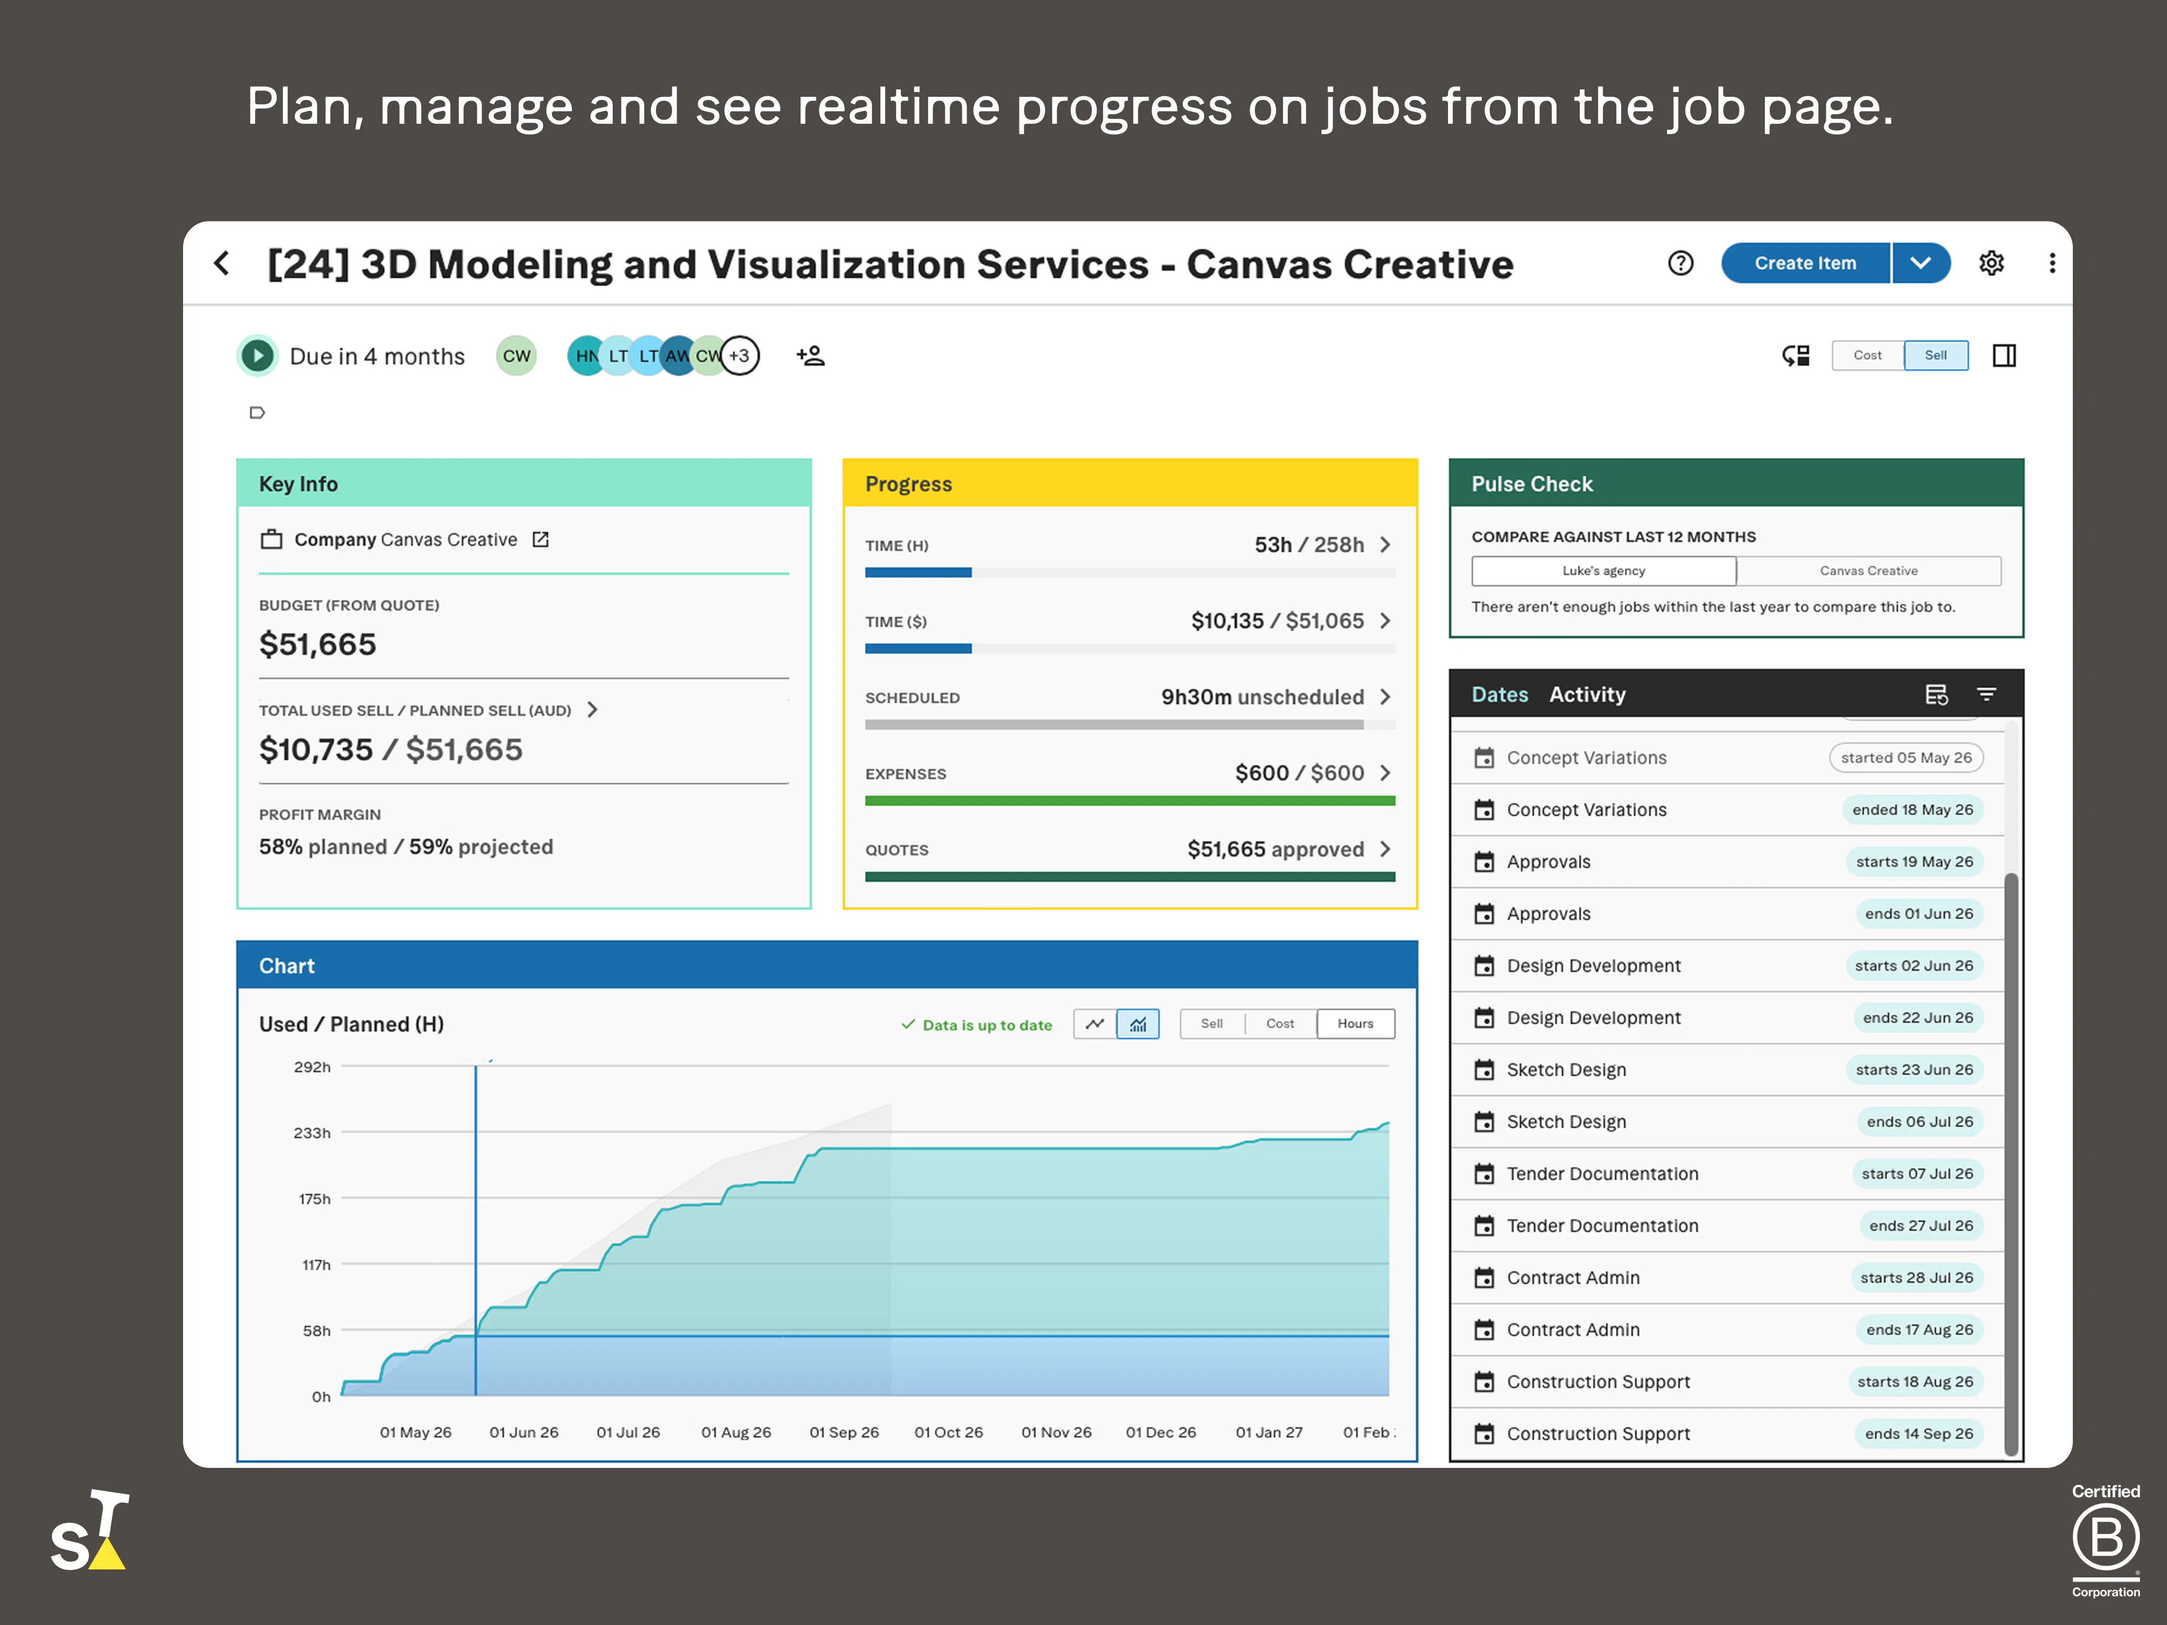The image size is (2167, 1625).
Task: Switch the top view toggle to Sell
Action: pyautogui.click(x=1936, y=355)
